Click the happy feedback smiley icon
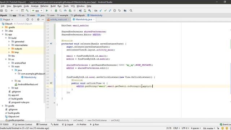 coord(222,128)
